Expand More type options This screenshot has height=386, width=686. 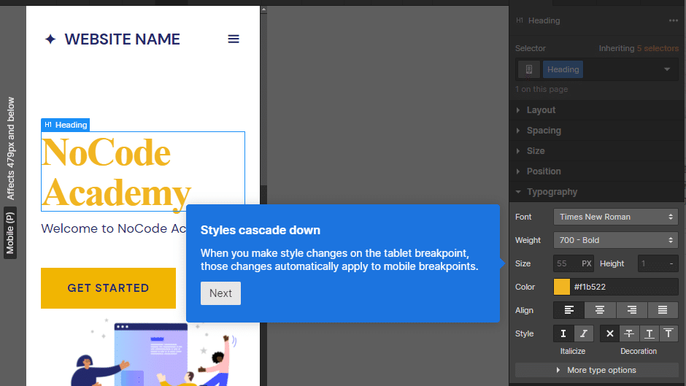tap(597, 370)
